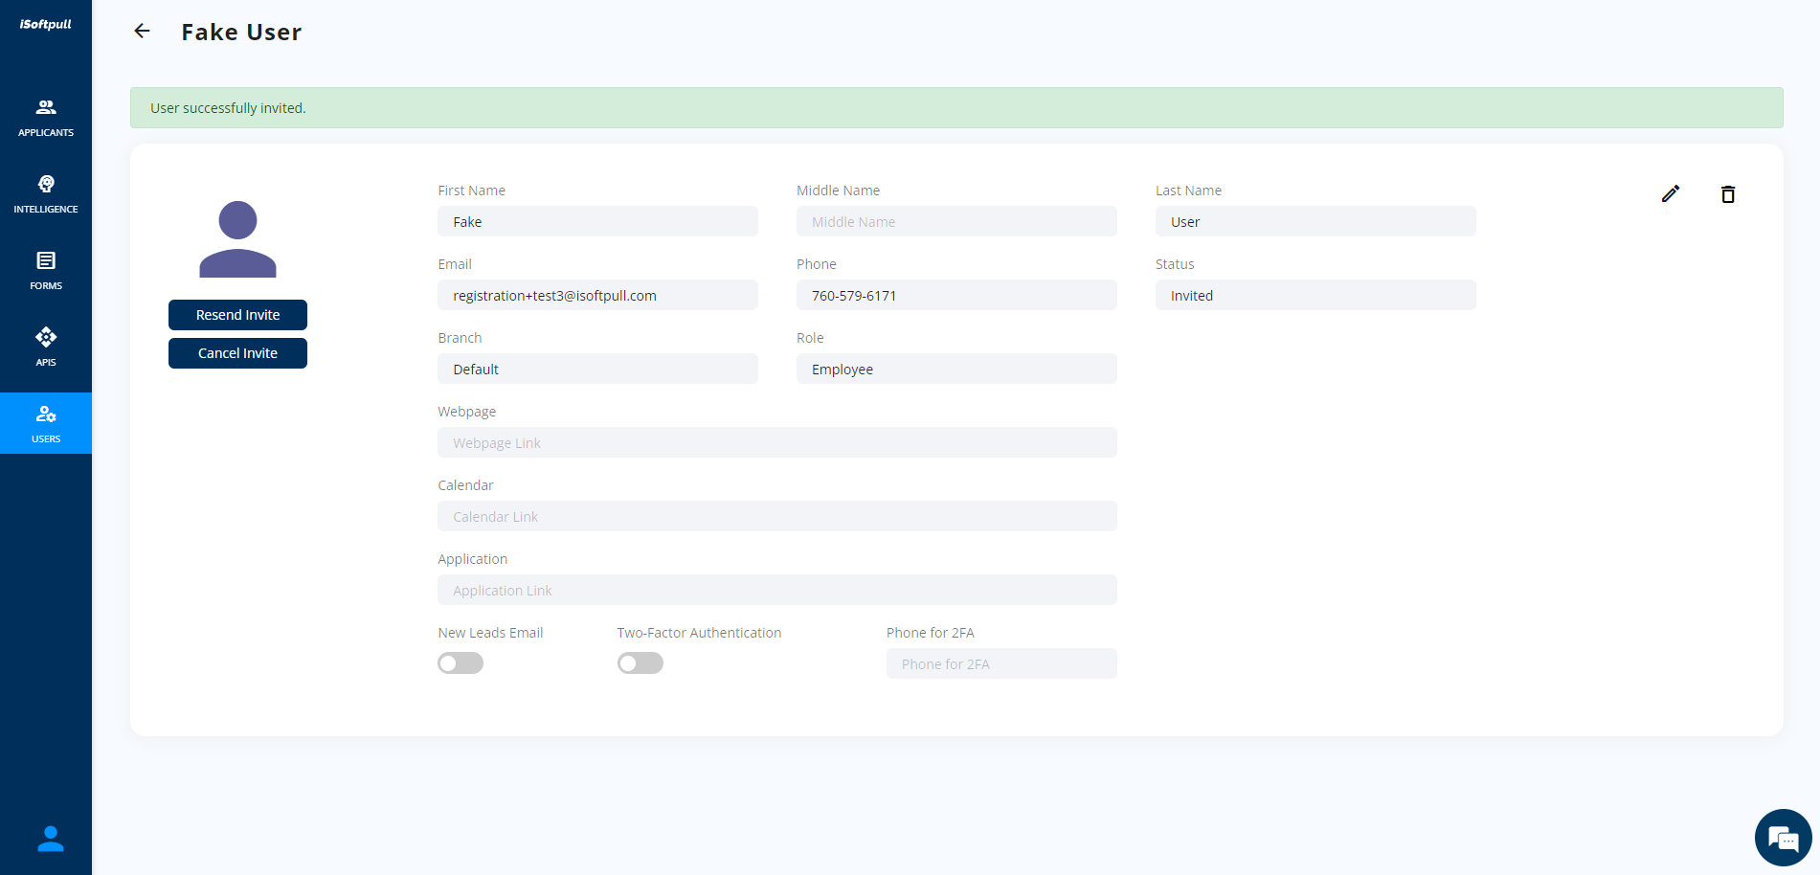This screenshot has height=875, width=1820.
Task: Toggle the Two-Factor Authentication switch
Action: [640, 663]
